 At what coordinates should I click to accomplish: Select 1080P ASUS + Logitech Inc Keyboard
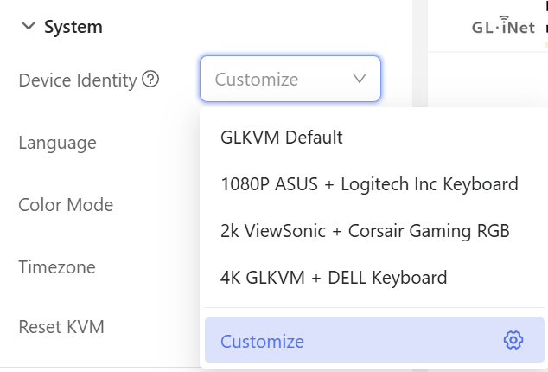pyautogui.click(x=369, y=184)
